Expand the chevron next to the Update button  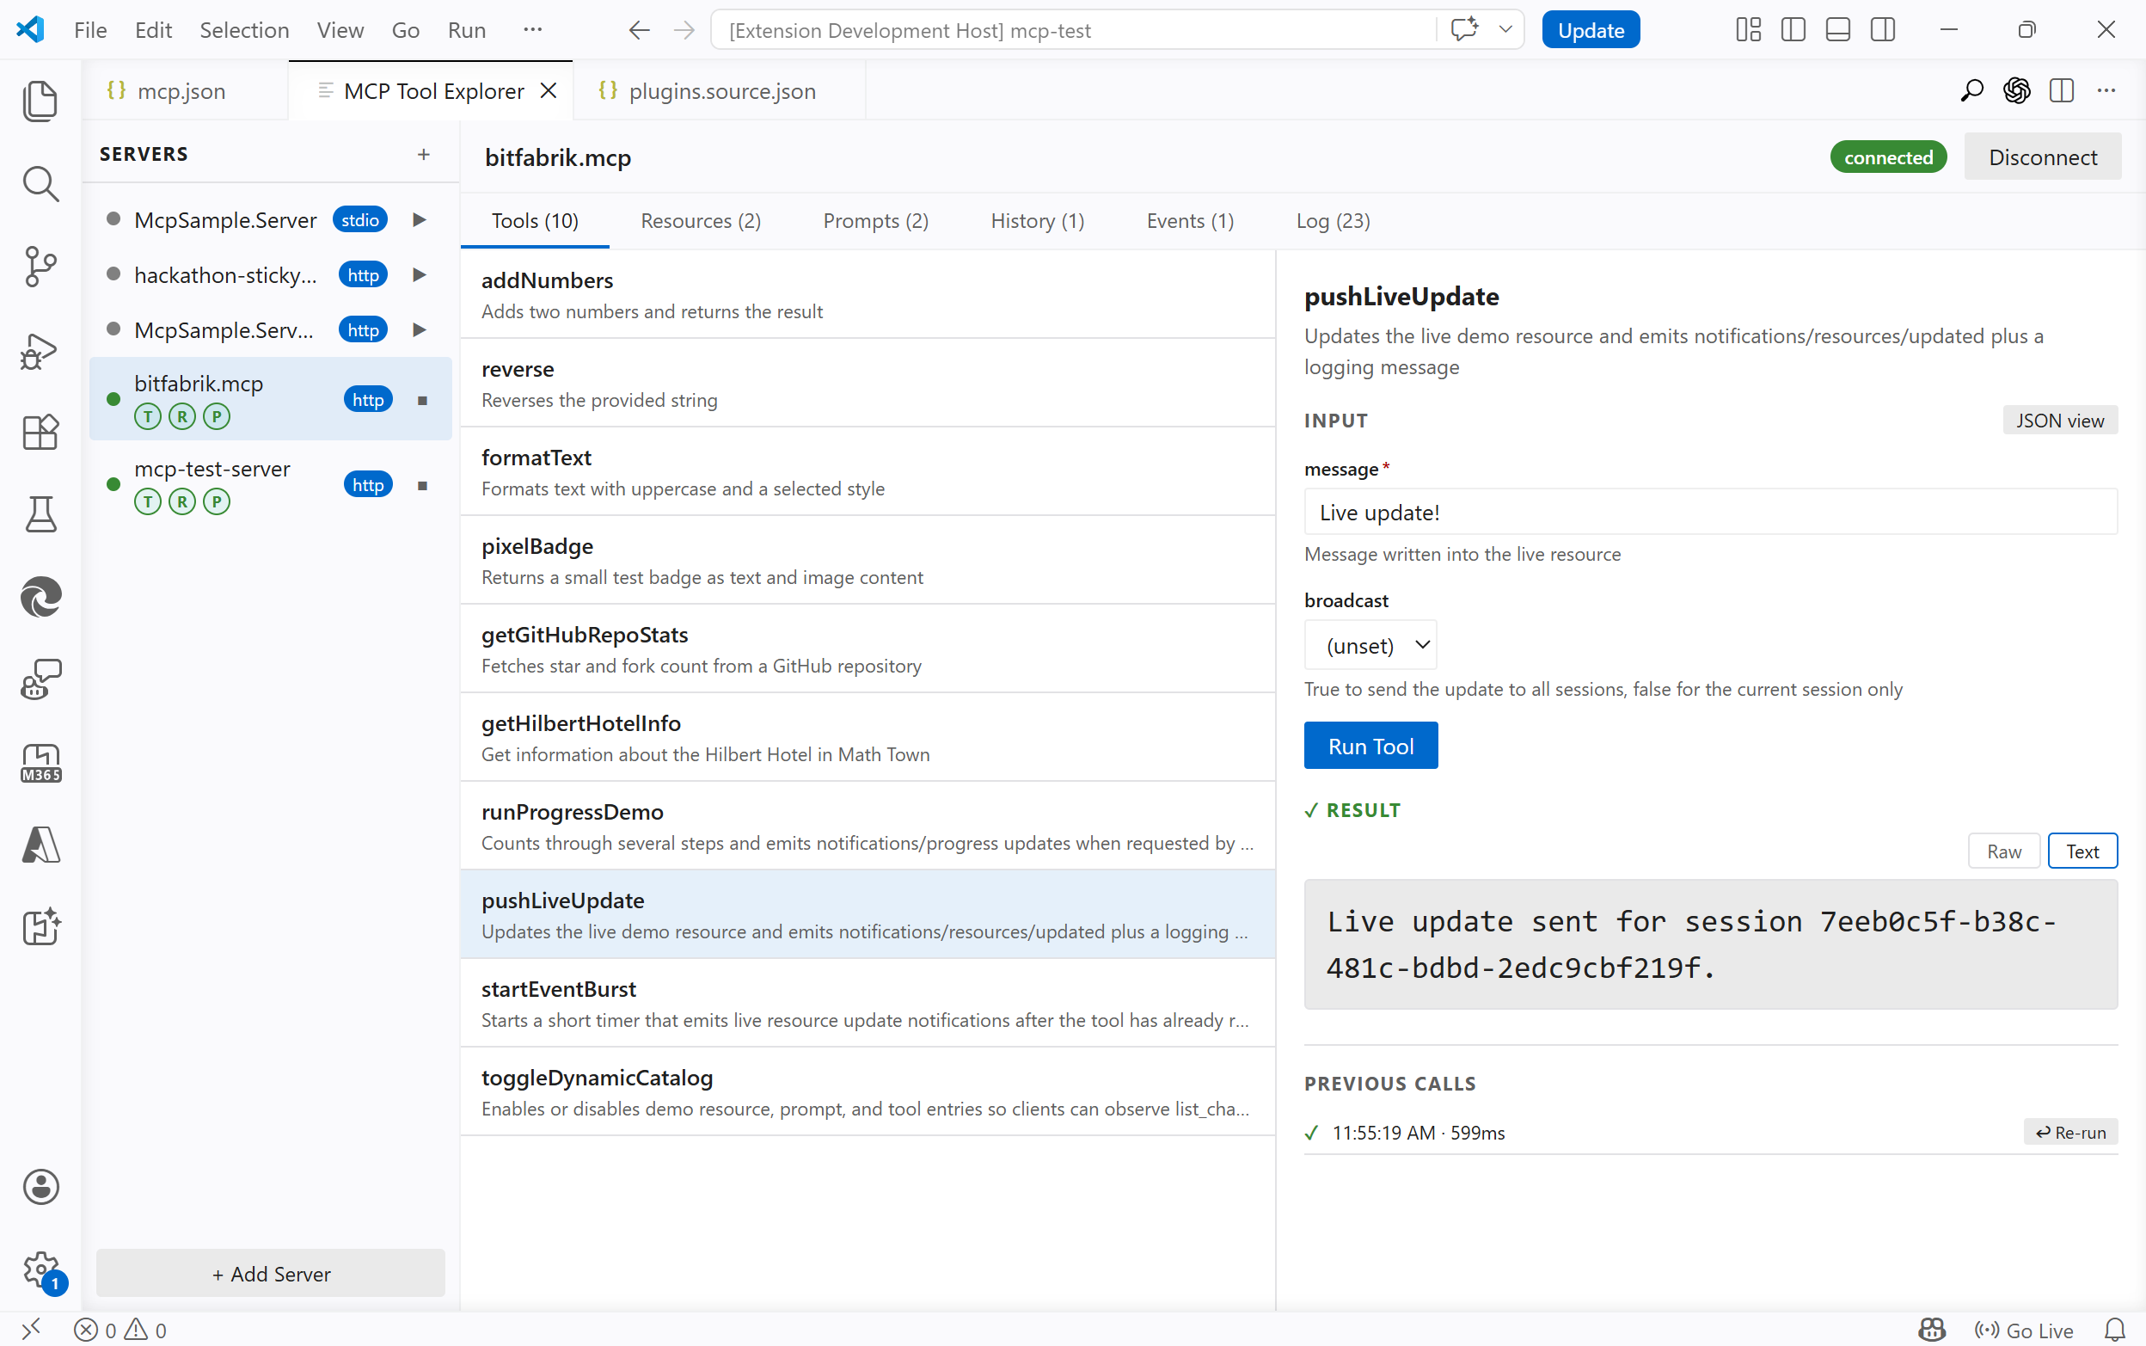coord(1505,29)
